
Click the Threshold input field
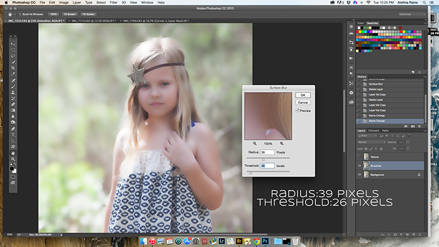tap(267, 166)
